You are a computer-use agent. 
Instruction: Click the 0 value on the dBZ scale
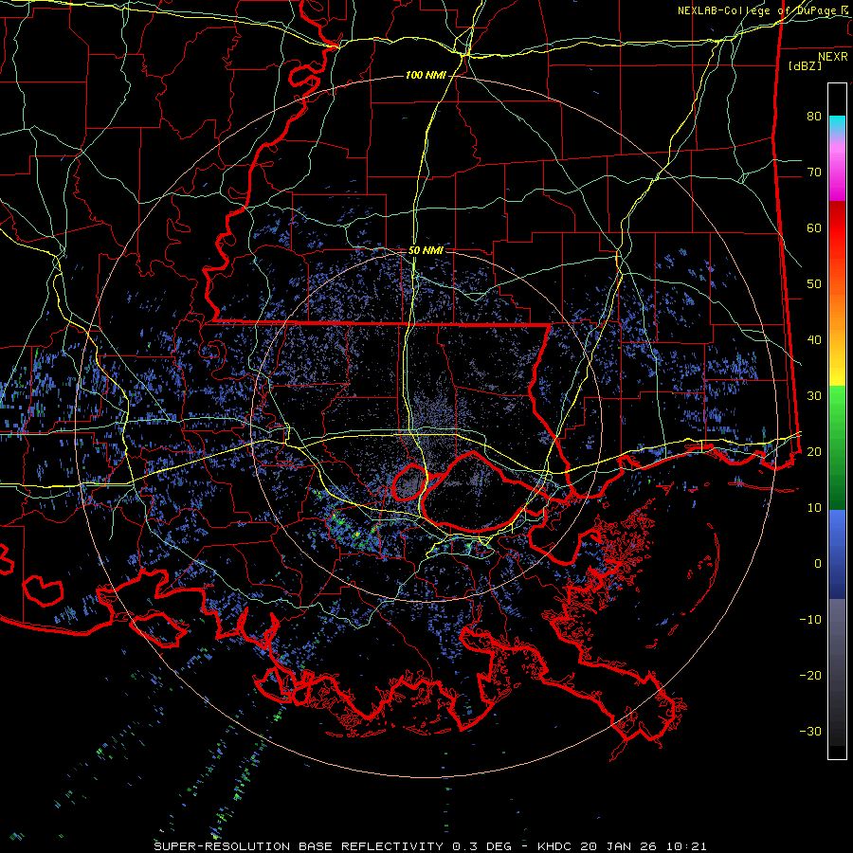[818, 564]
